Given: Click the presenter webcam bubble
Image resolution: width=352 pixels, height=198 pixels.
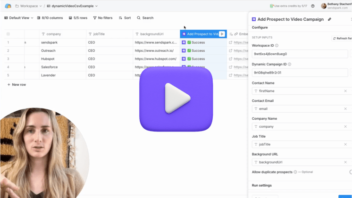Looking at the screenshot, I should tap(44, 153).
